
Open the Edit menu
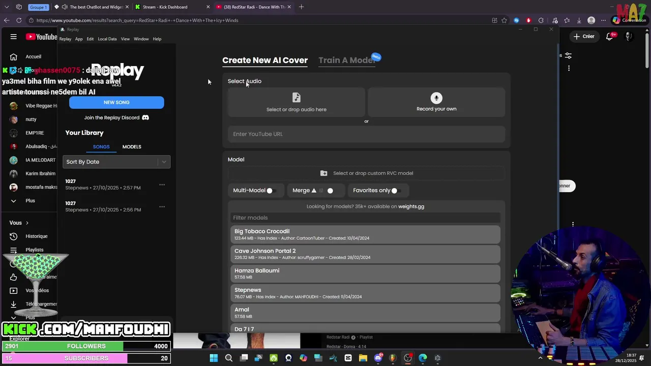tap(90, 39)
